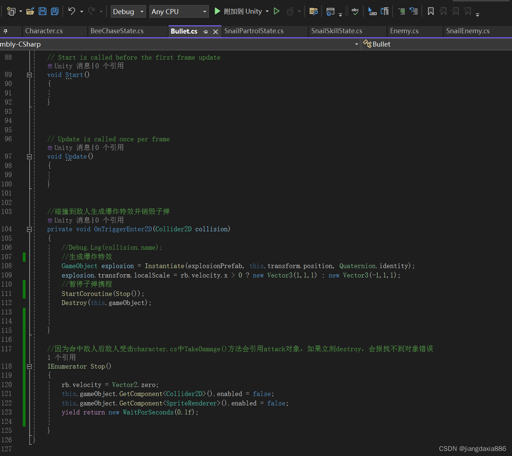The height and width of the screenshot is (456, 512).
Task: Open the bookmark toolbar overflow options
Action: 478,15
